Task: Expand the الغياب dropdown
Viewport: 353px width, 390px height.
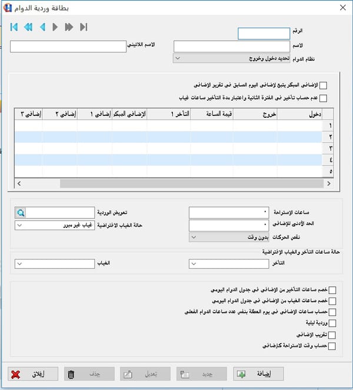Action: [x=55, y=264]
